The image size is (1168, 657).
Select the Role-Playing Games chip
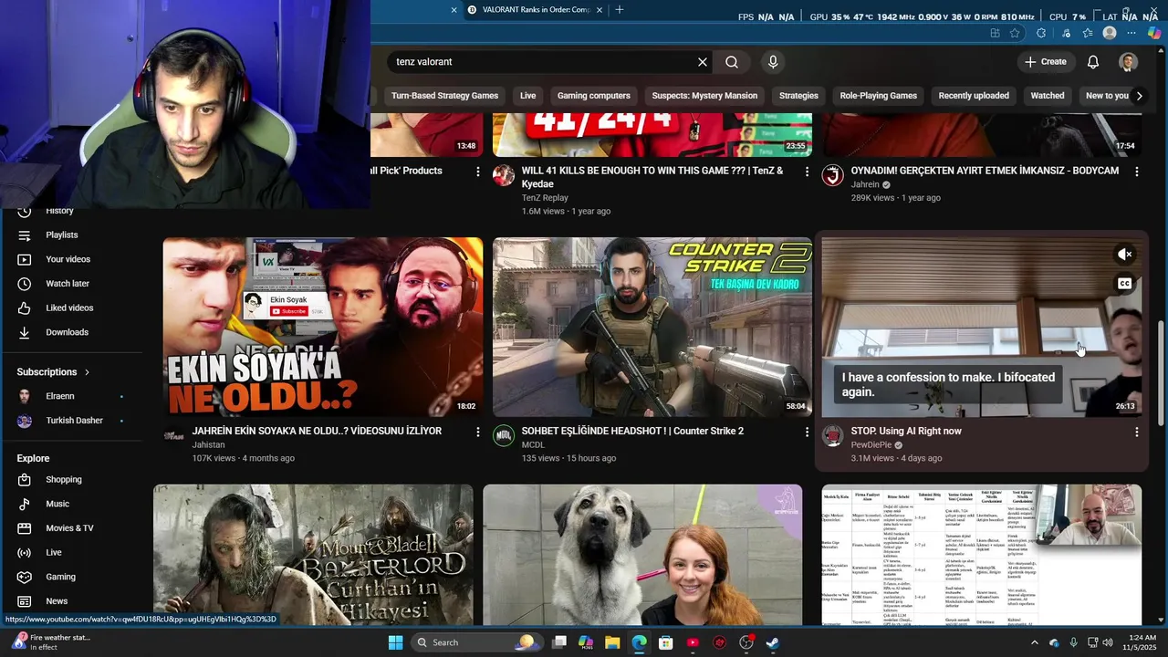[878, 96]
